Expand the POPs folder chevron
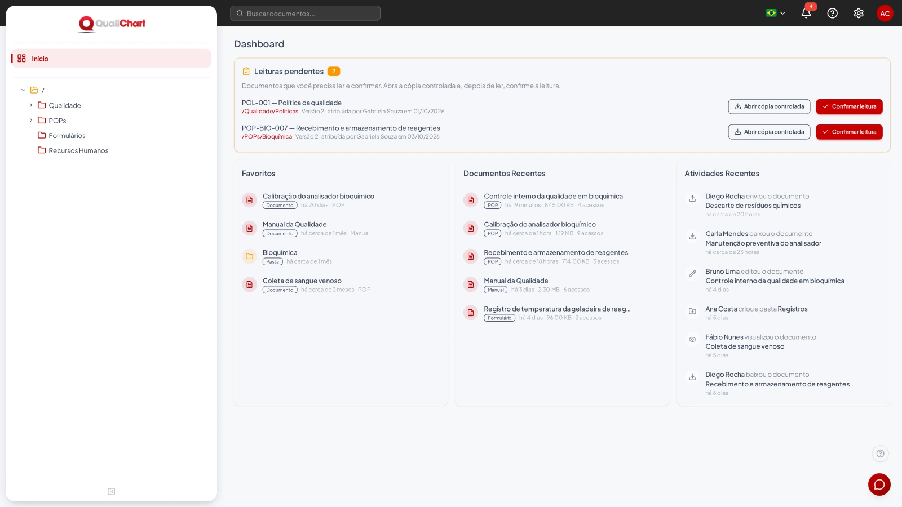 [31, 120]
